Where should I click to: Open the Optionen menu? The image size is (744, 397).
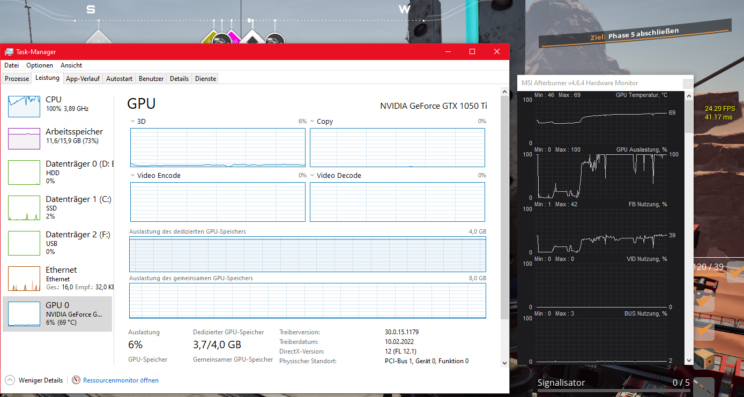[39, 65]
